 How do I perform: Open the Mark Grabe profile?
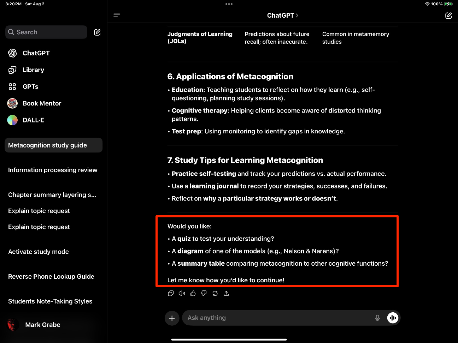[x=42, y=325]
